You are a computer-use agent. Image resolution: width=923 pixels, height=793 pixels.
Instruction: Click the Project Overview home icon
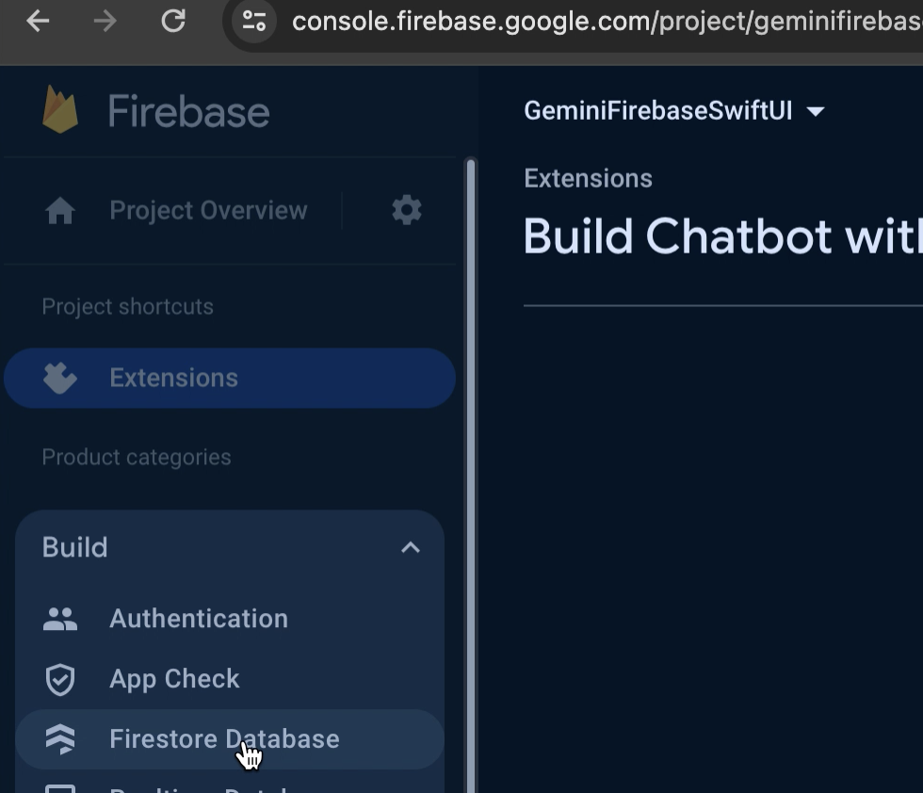click(x=60, y=211)
